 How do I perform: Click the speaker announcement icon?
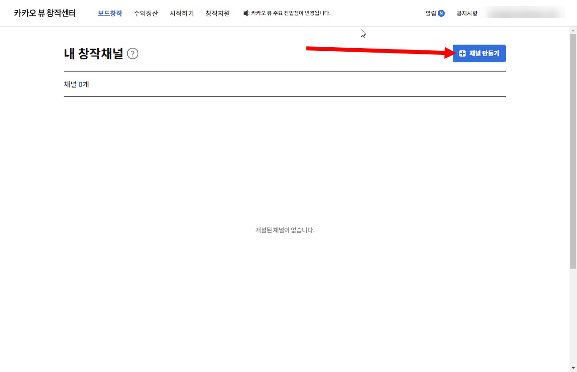246,13
